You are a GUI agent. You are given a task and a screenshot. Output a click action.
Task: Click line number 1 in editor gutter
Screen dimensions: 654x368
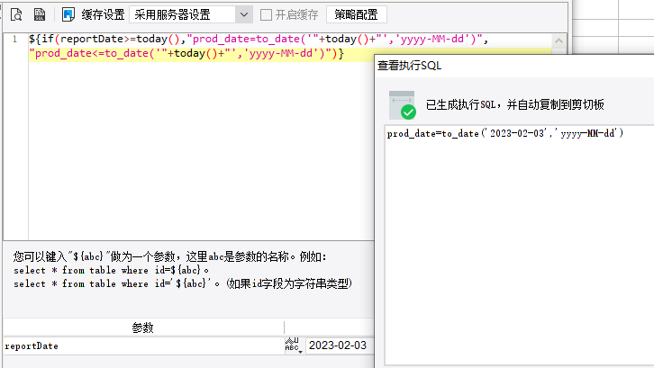[15, 40]
